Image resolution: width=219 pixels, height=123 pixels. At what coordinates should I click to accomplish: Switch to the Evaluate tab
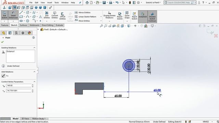tap(59, 25)
